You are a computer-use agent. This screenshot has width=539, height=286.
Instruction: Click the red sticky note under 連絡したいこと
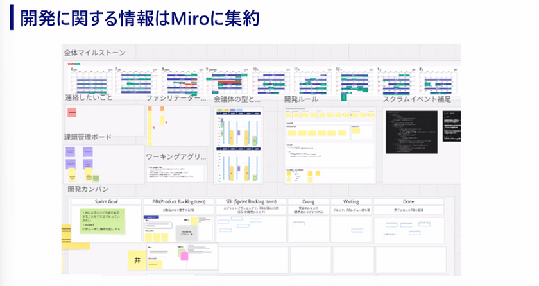tap(72, 113)
